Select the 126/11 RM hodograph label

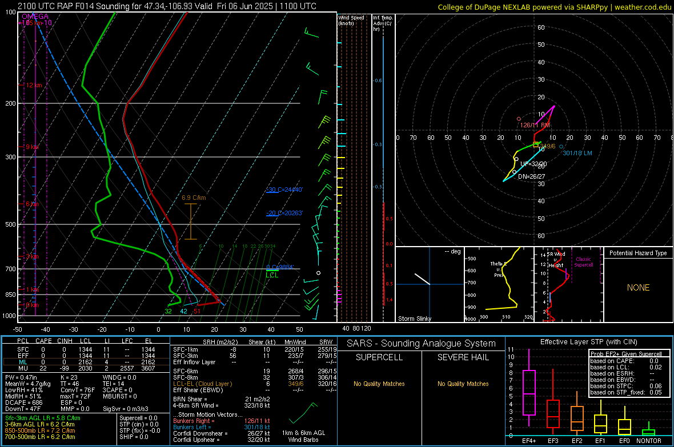(x=535, y=124)
